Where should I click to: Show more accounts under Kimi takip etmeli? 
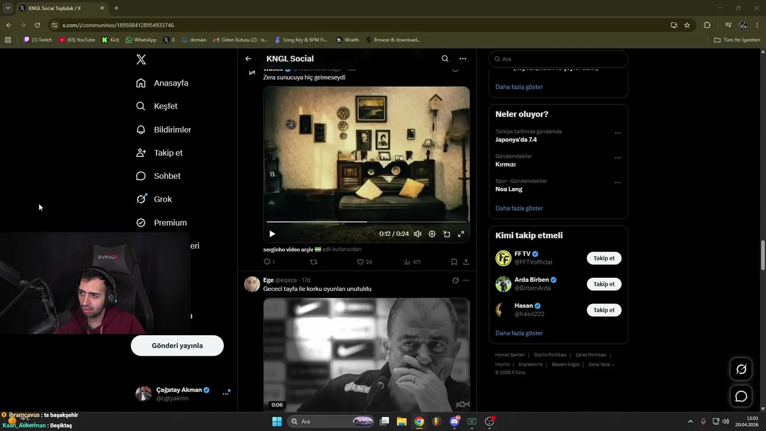[519, 333]
